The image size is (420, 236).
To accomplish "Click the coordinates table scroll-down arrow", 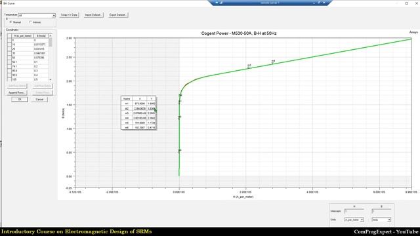I will [x=51, y=79].
